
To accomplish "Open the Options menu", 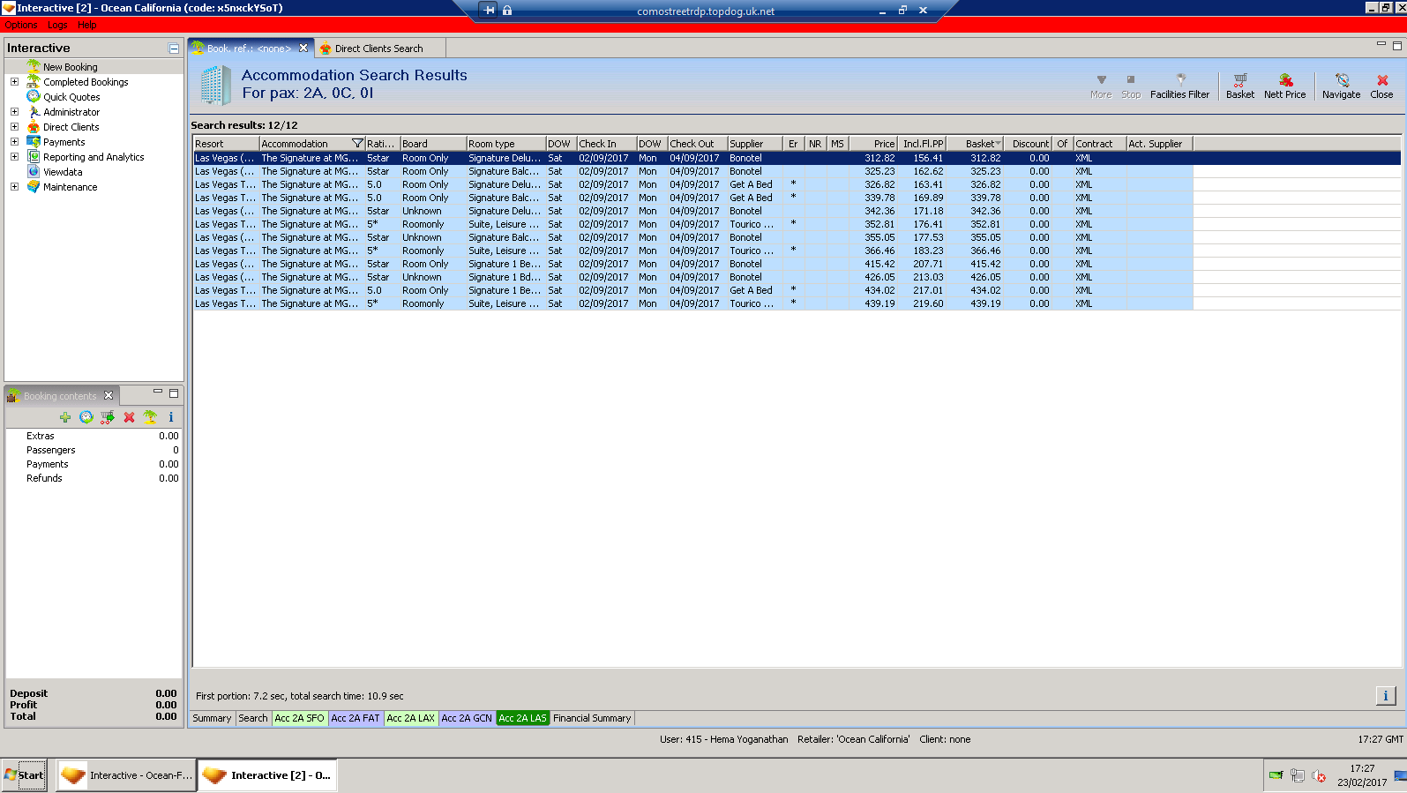I will [20, 25].
